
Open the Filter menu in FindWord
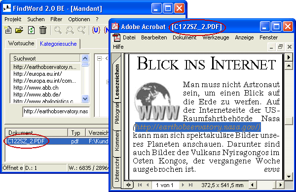pos(56,19)
